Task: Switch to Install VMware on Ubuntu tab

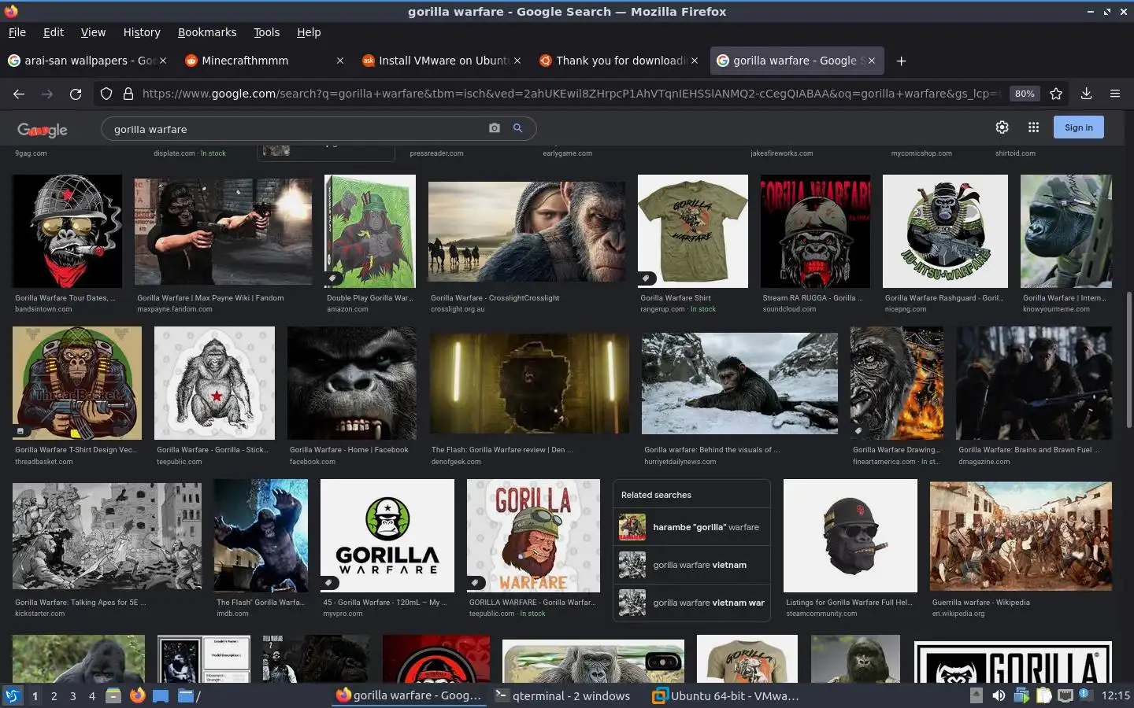Action: click(441, 61)
